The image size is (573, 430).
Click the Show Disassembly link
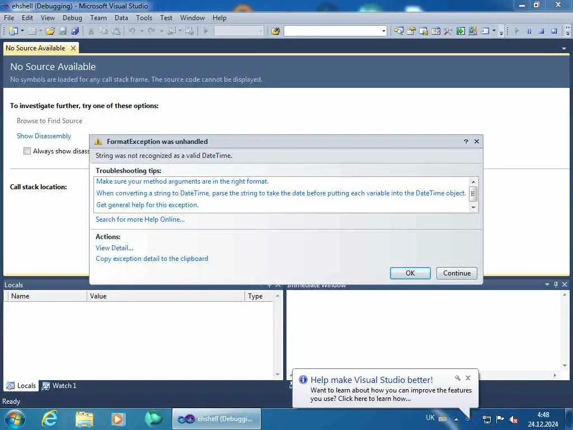pyautogui.click(x=44, y=136)
